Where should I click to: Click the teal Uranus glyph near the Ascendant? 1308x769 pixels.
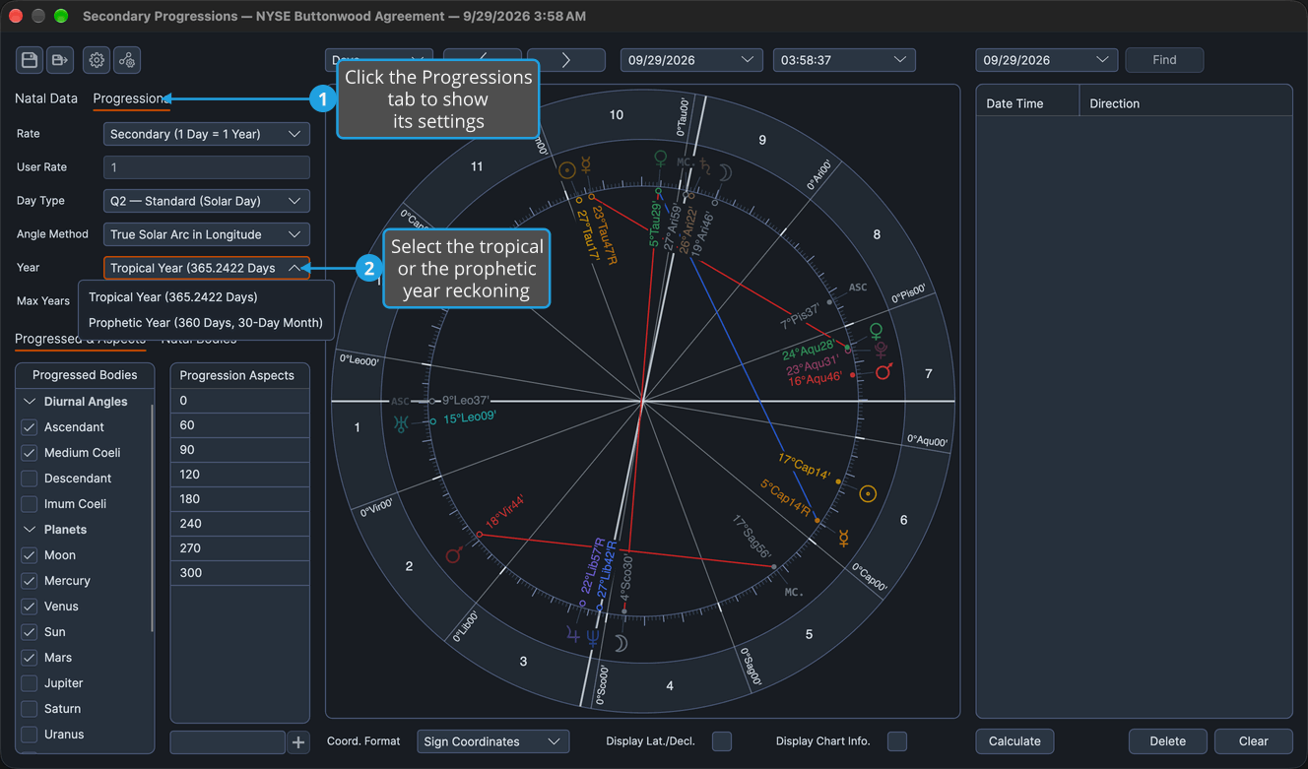(x=400, y=424)
